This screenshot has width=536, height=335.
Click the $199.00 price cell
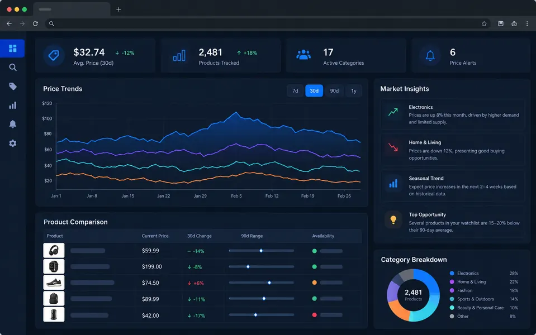click(x=152, y=267)
